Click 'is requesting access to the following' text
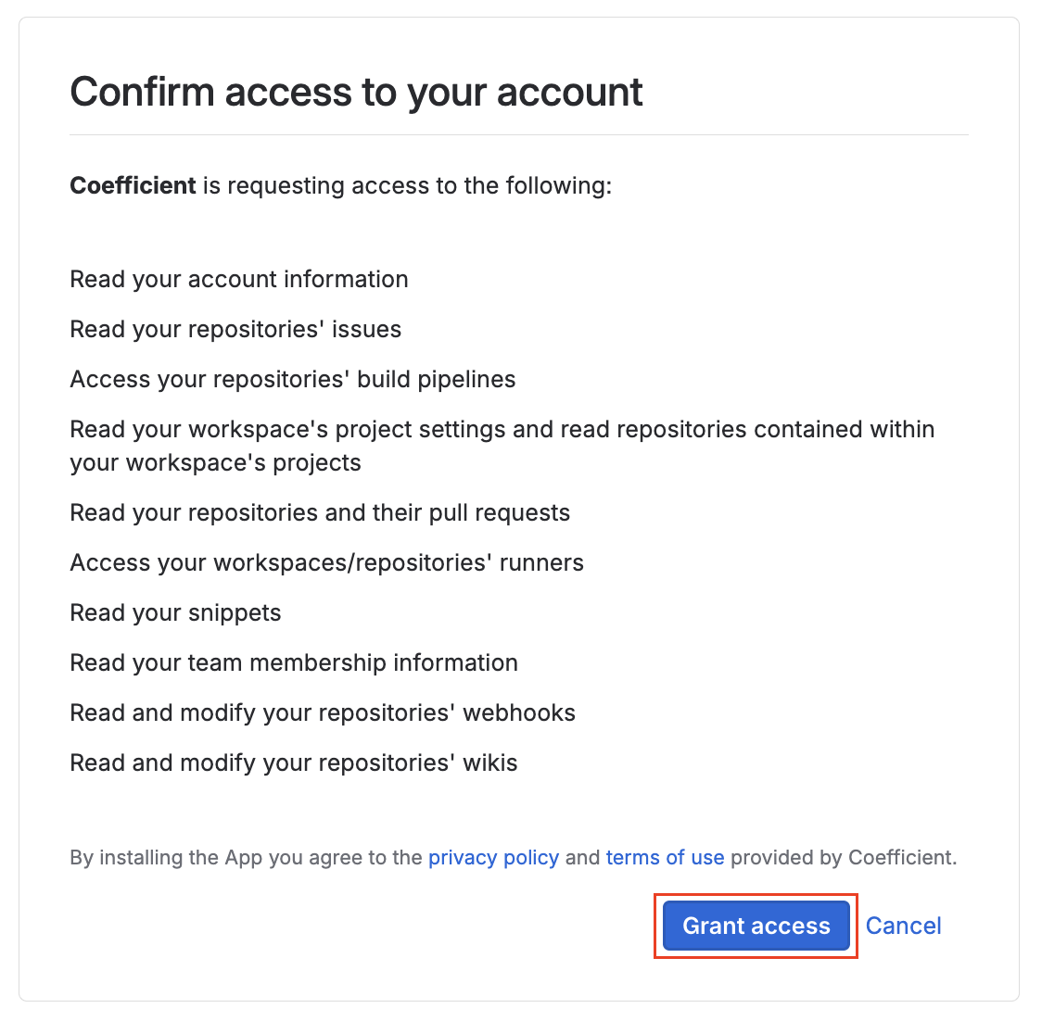The width and height of the screenshot is (1042, 1021). [407, 185]
